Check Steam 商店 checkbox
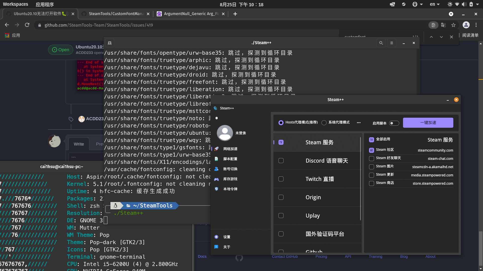The image size is (483, 271). tap(372, 183)
